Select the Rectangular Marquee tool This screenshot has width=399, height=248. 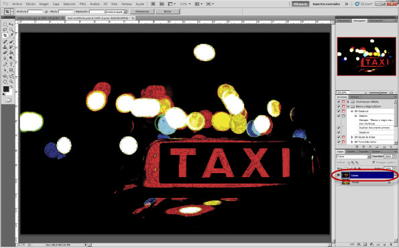pyautogui.click(x=5, y=24)
